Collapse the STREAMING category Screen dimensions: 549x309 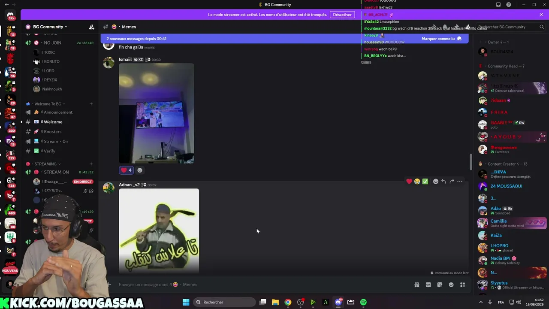coord(45,164)
